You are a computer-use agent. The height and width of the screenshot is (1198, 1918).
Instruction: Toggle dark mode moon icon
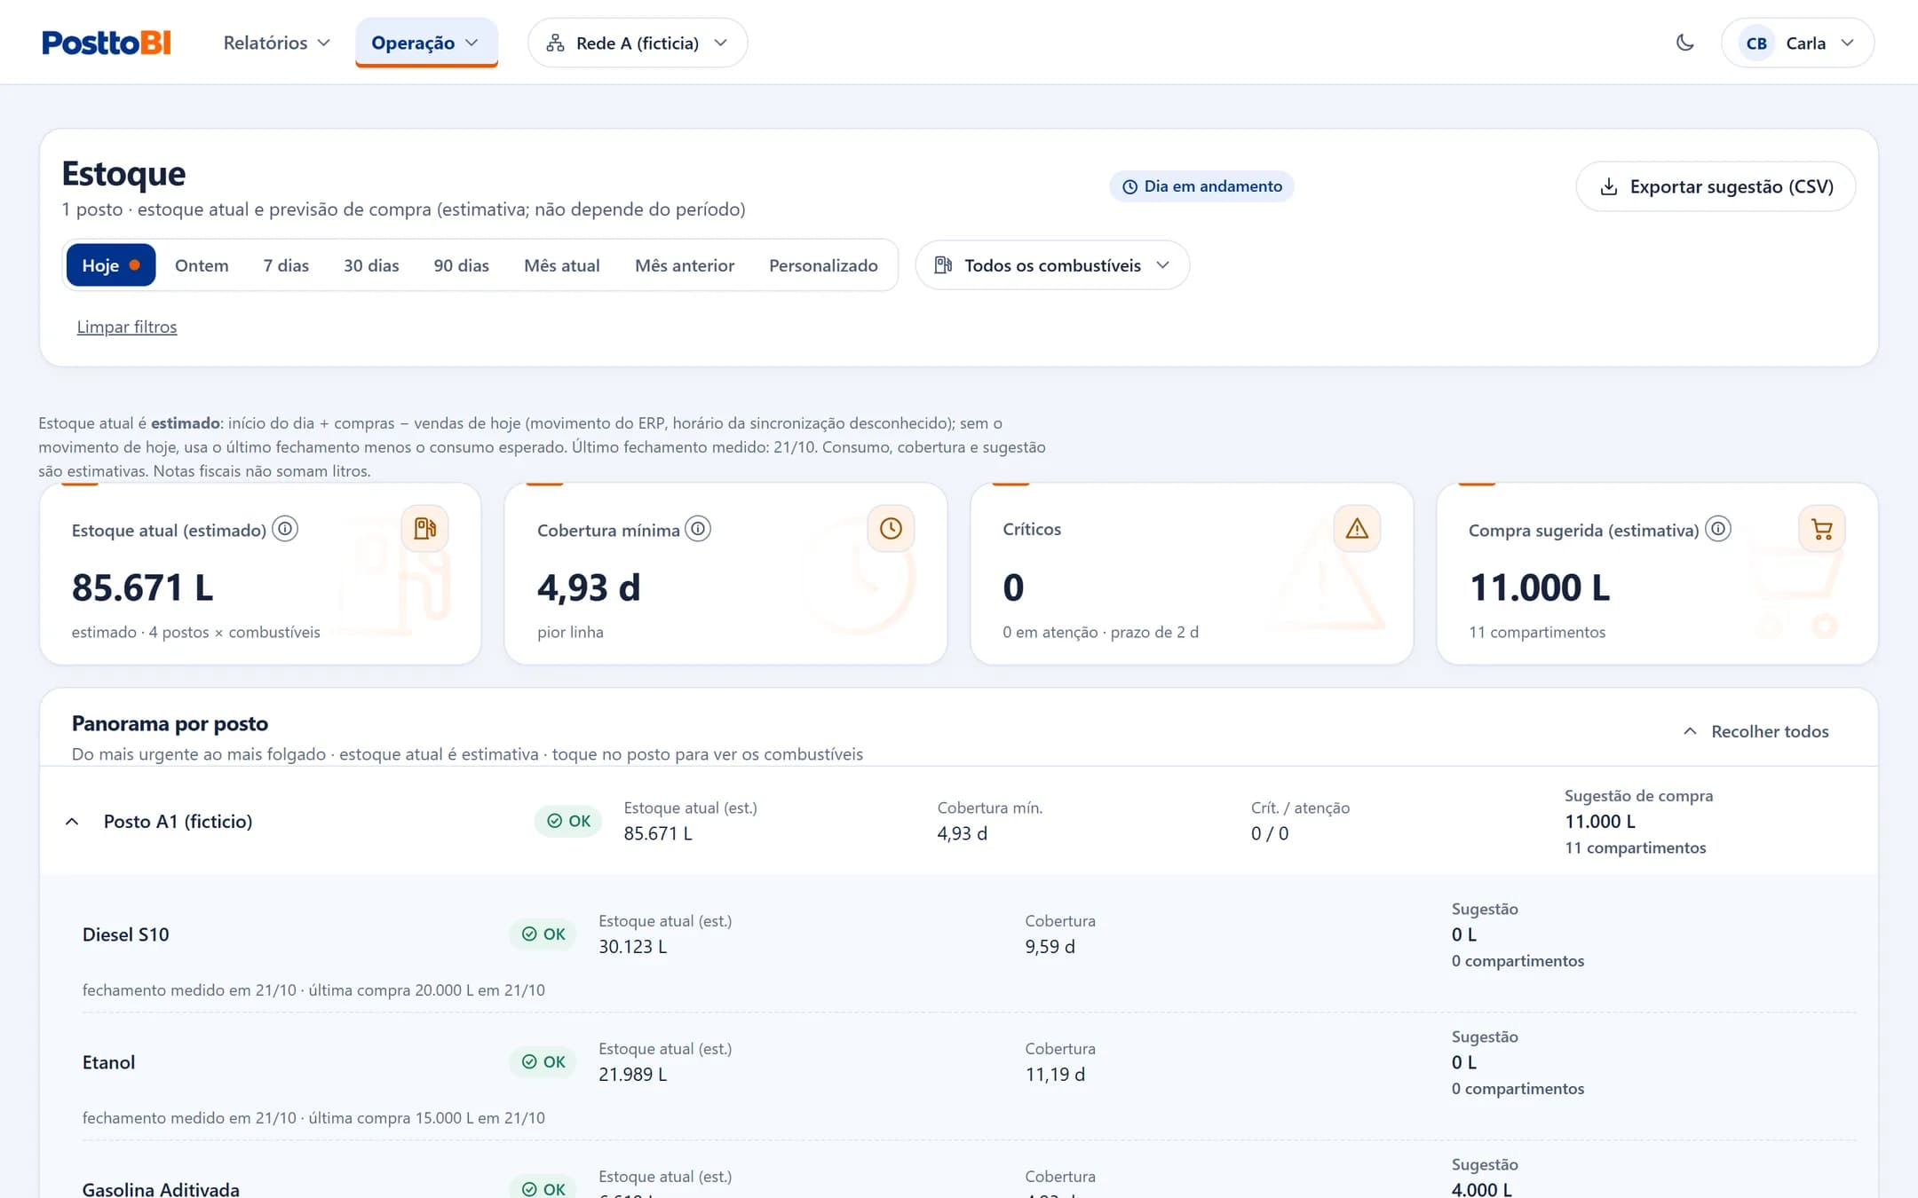coord(1684,43)
